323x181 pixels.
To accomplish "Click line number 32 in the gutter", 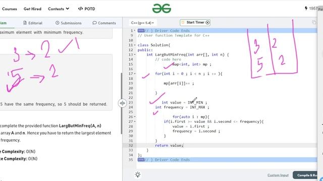I will (x=131, y=145).
